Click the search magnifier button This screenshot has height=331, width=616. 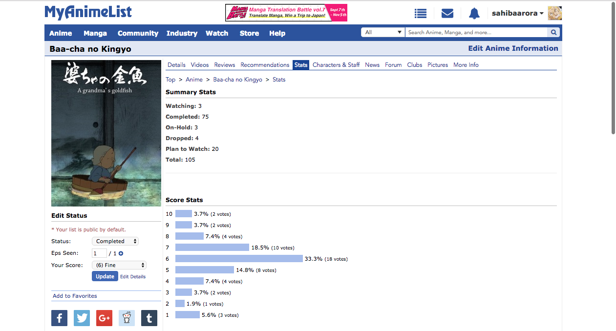(553, 33)
